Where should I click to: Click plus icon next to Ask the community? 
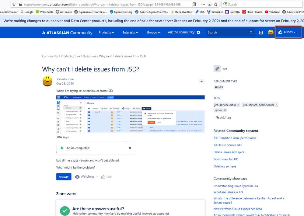pos(198,32)
